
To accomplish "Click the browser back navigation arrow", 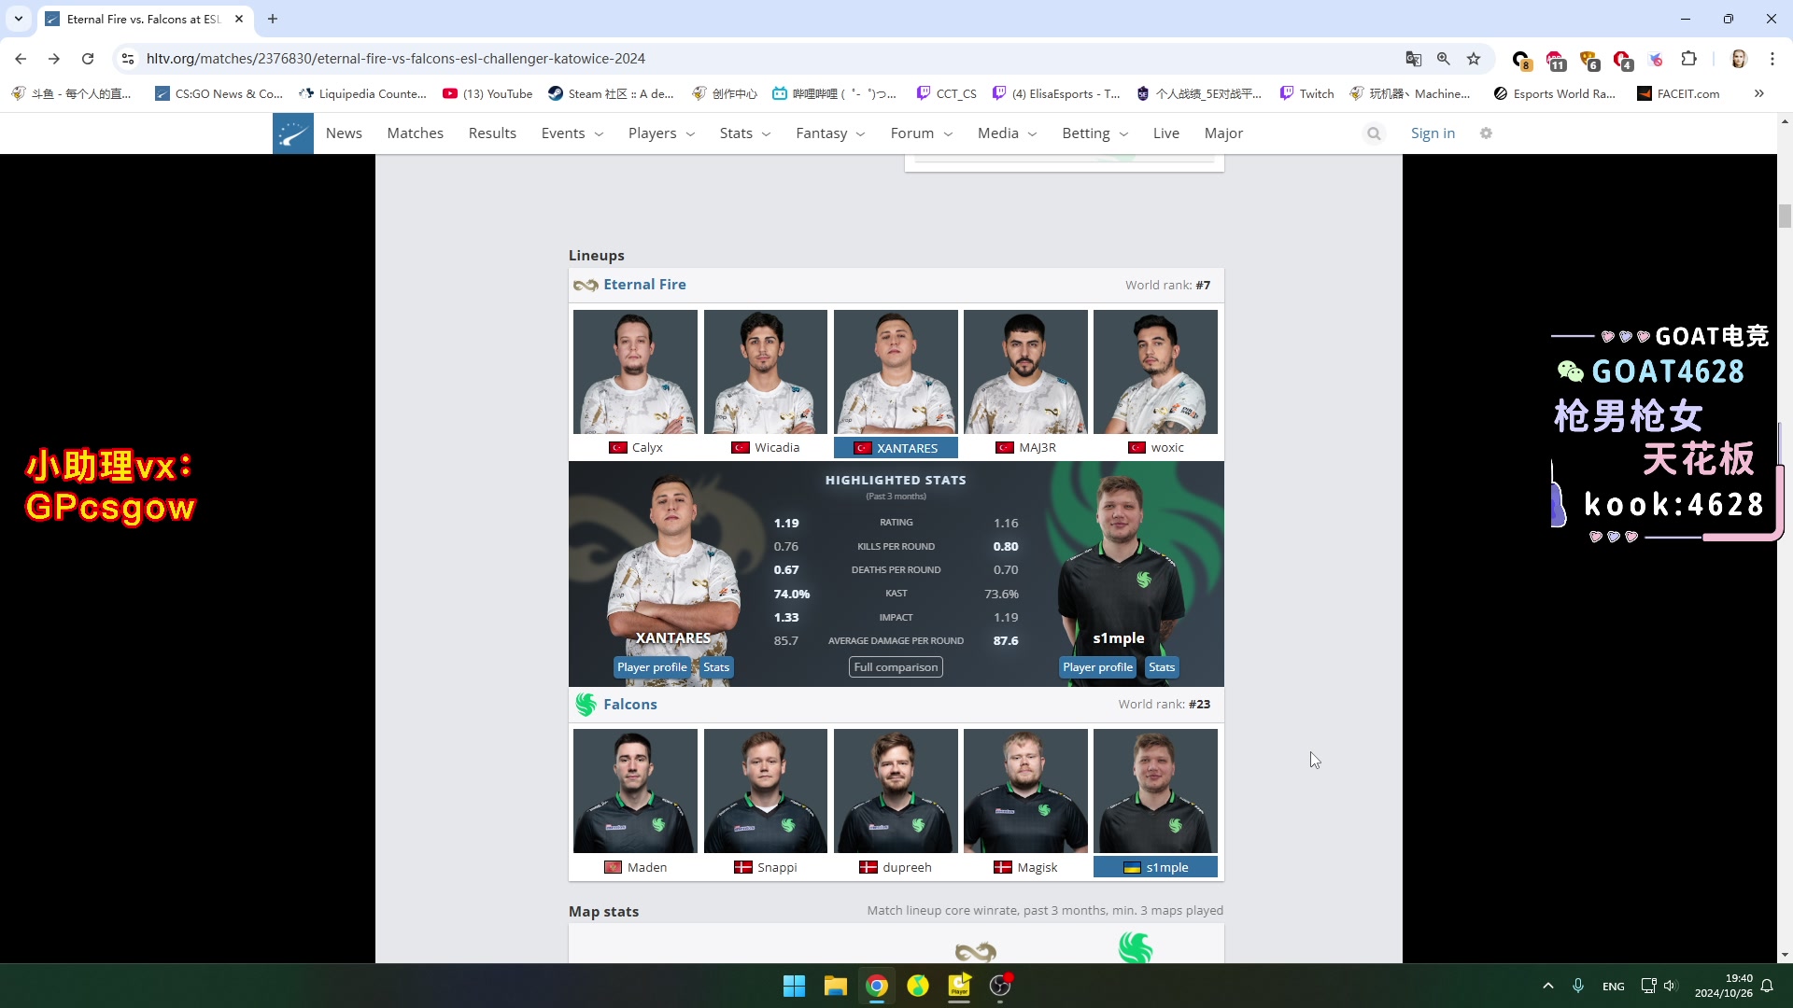I will pos(21,58).
